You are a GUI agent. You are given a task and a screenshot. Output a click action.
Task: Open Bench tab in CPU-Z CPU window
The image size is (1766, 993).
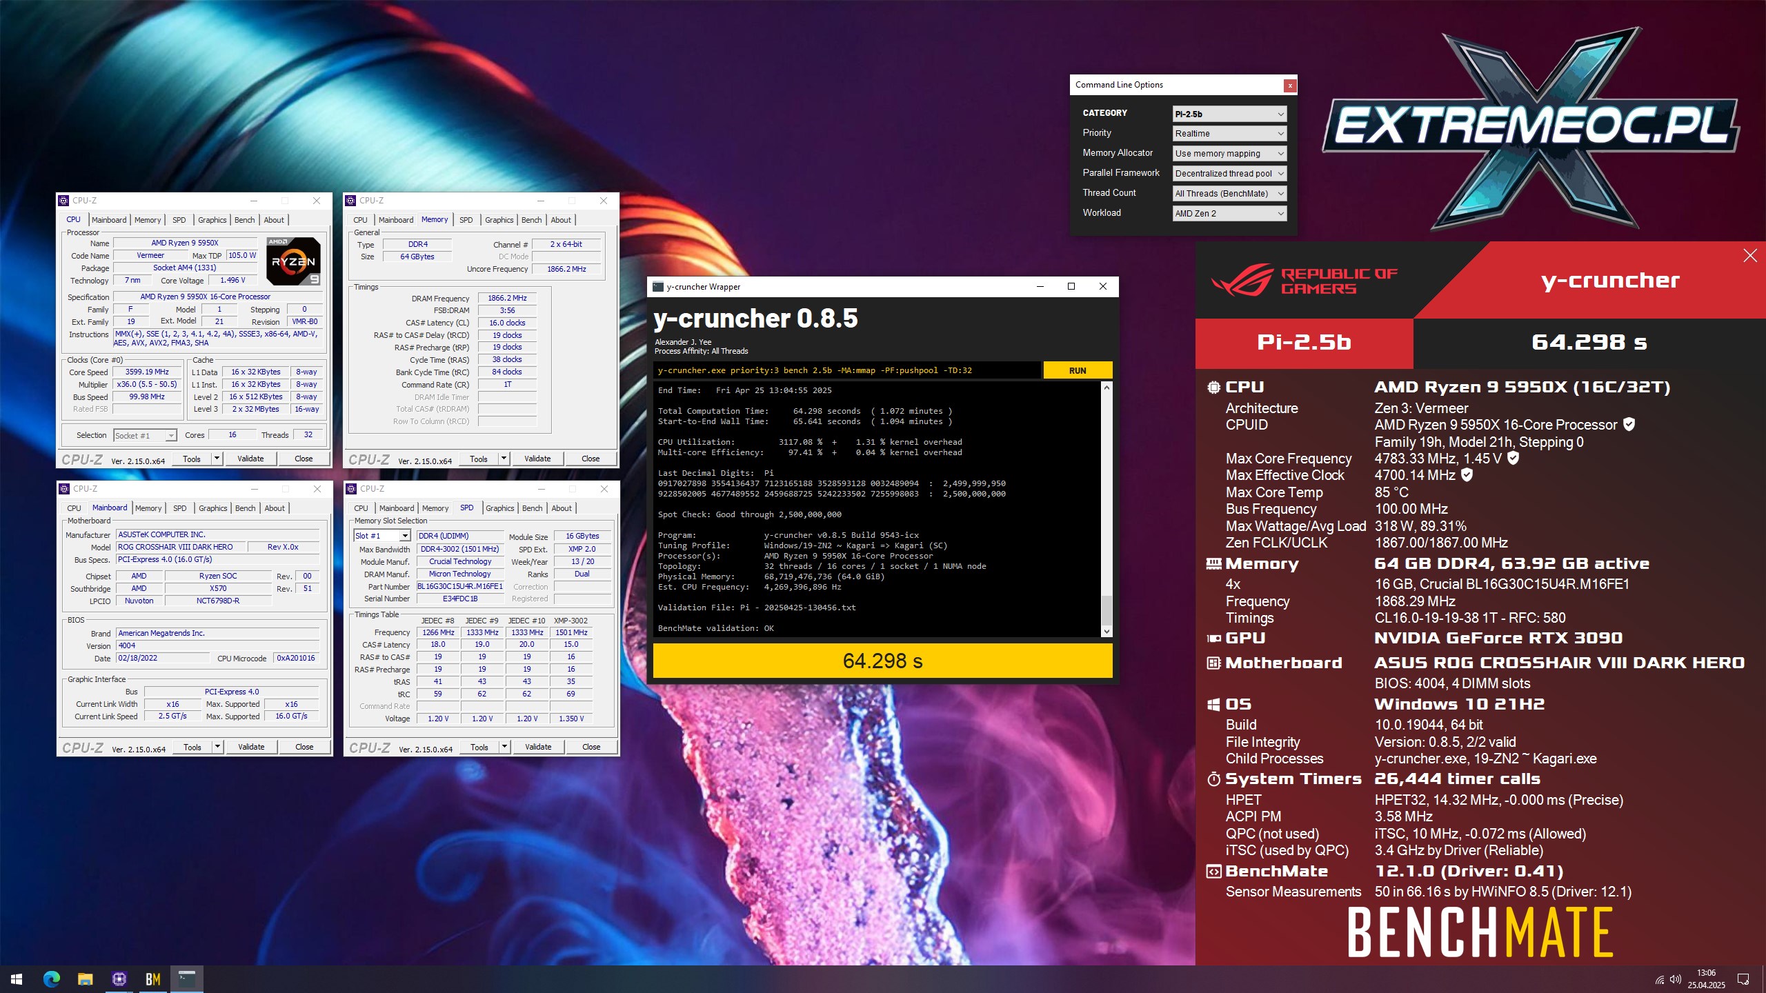(x=244, y=220)
